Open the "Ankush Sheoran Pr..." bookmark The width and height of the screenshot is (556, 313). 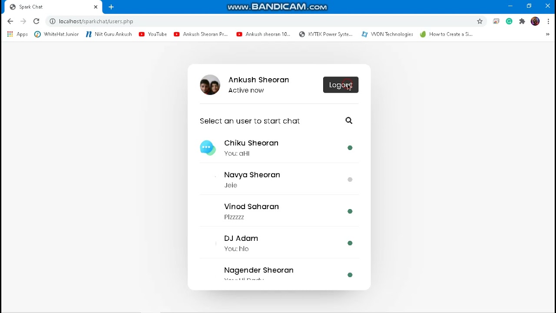[x=201, y=34]
